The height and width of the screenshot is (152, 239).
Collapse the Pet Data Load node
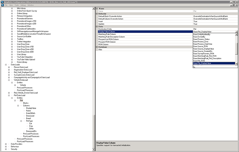click(9, 95)
